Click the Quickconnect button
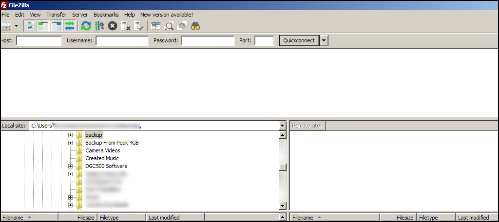This screenshot has height=222, width=499. click(x=299, y=41)
